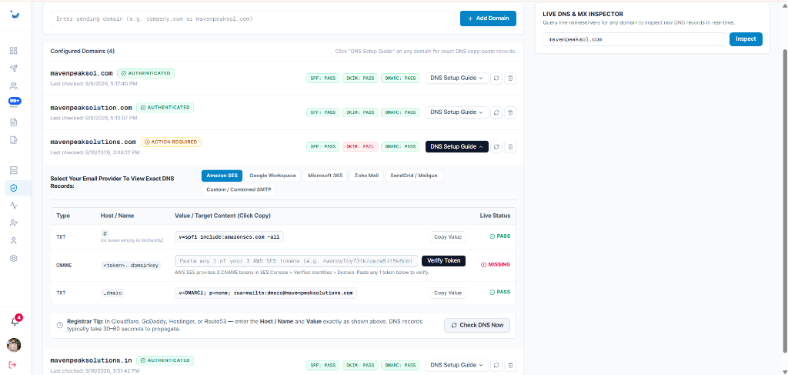Screen dimensions: 788x375
Task: Select the Google Workspace provider tab
Action: [x=273, y=176]
